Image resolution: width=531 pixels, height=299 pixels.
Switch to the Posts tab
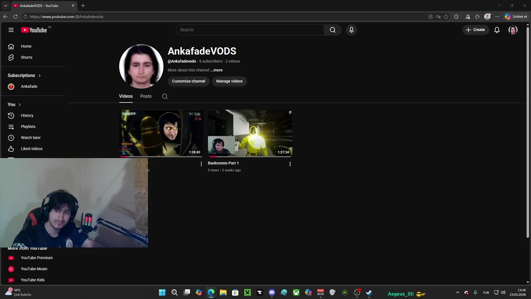coord(146,96)
